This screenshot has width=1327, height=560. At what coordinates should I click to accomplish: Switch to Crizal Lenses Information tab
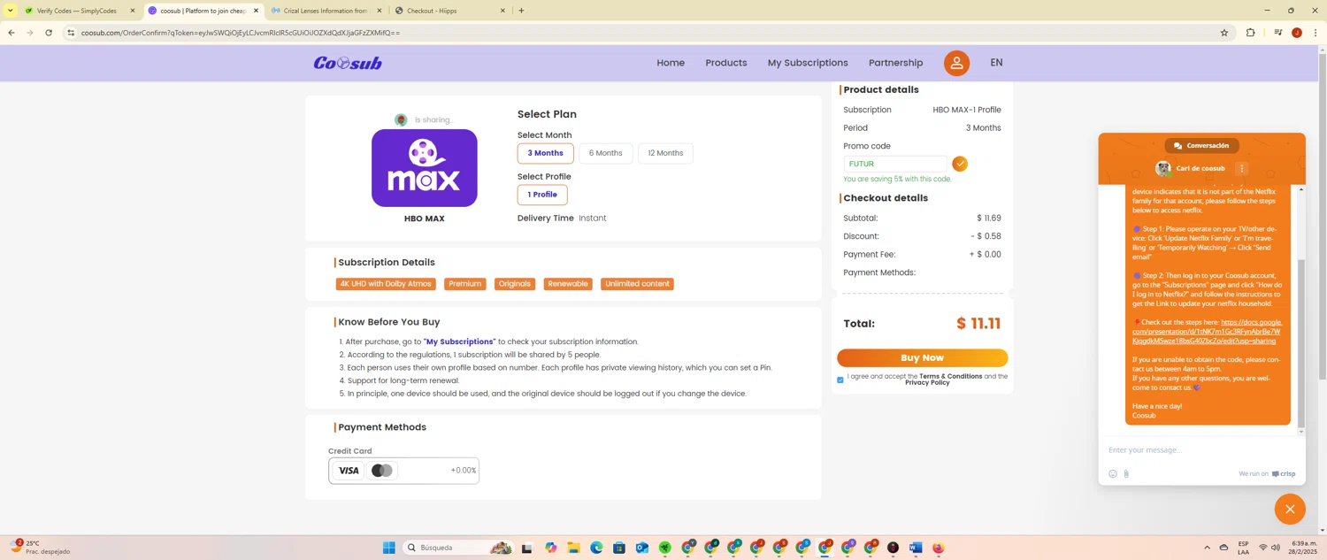pyautogui.click(x=326, y=11)
